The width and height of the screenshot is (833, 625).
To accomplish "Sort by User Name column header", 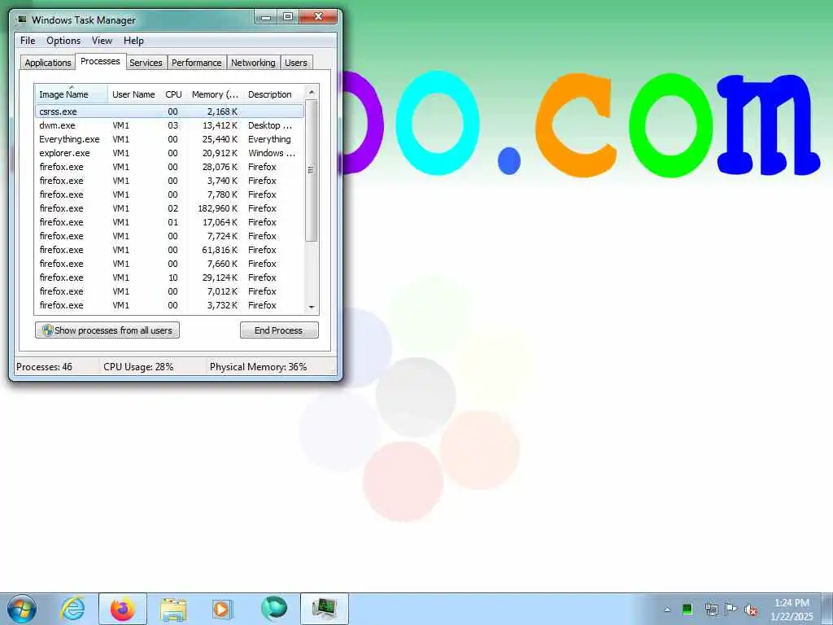I will (133, 94).
